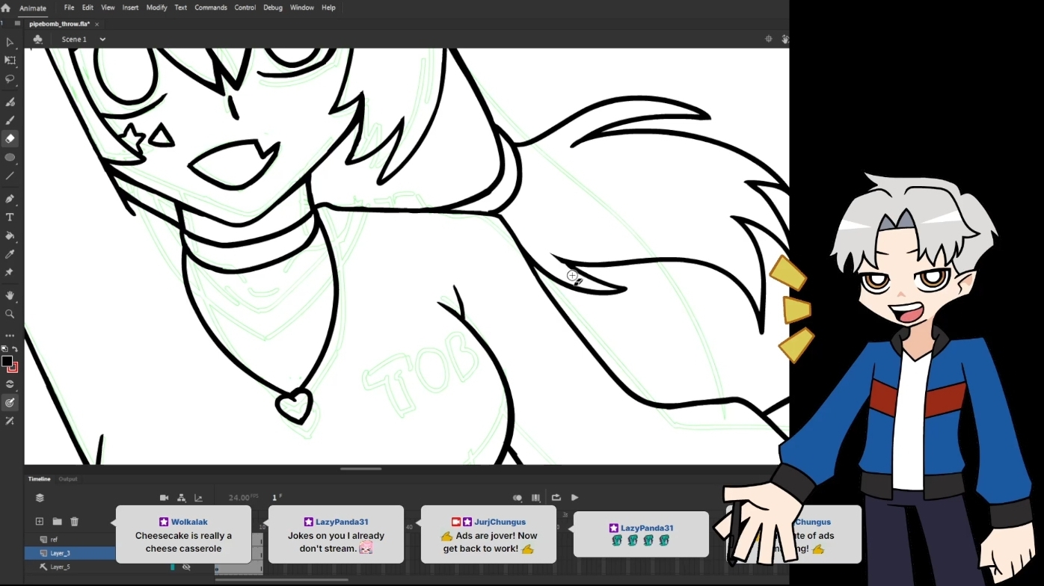This screenshot has width=1044, height=586.
Task: Select the Fluid Brush tool
Action: point(10,102)
